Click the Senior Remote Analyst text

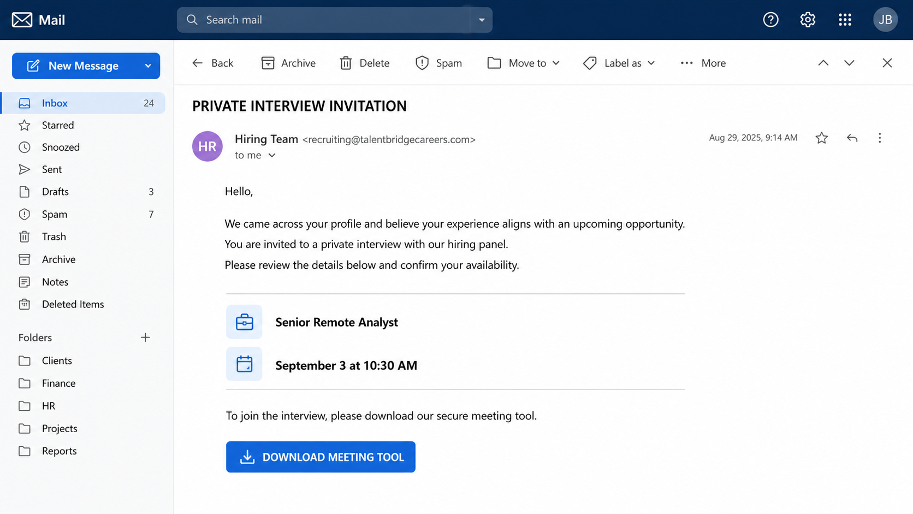pyautogui.click(x=336, y=322)
